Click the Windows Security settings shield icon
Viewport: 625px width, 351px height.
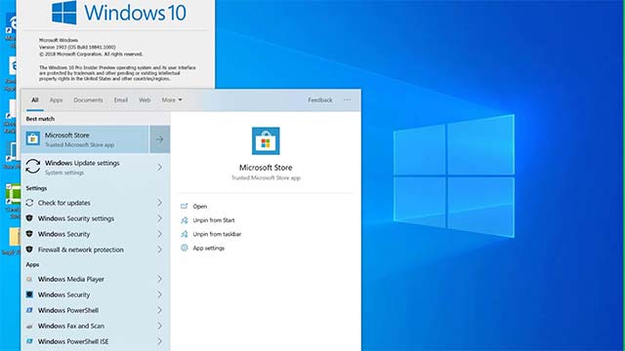[29, 218]
